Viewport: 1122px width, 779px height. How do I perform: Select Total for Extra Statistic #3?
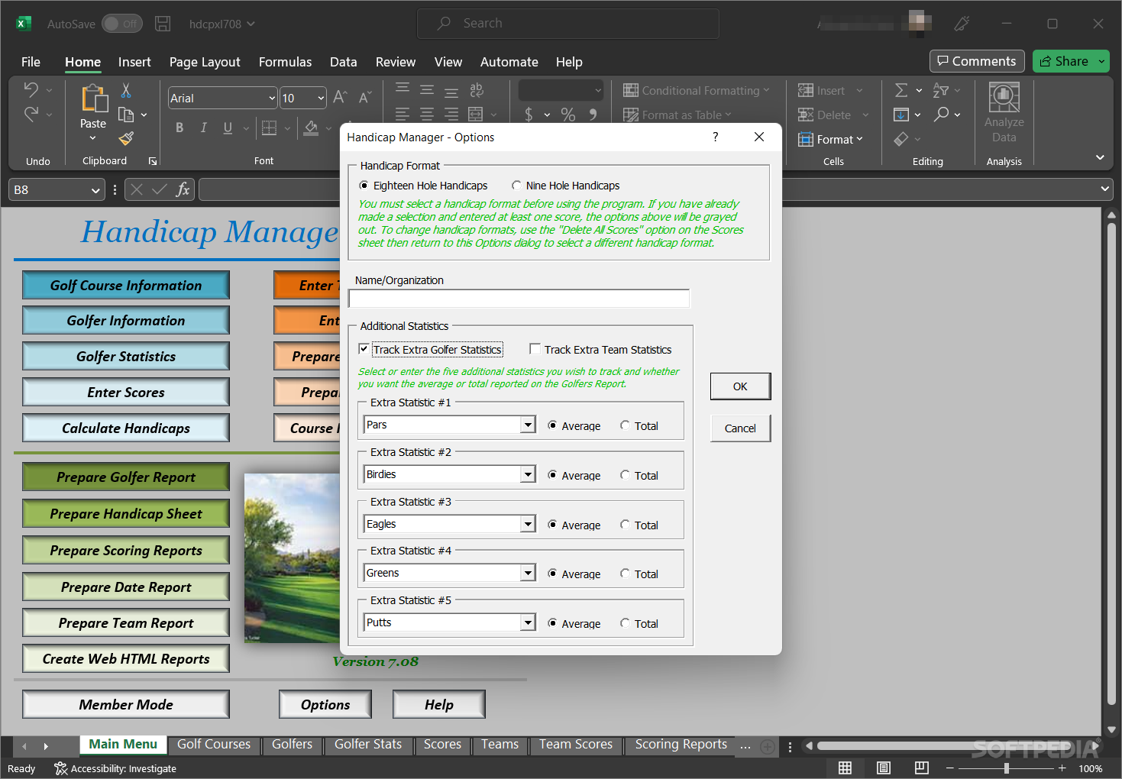click(x=626, y=525)
